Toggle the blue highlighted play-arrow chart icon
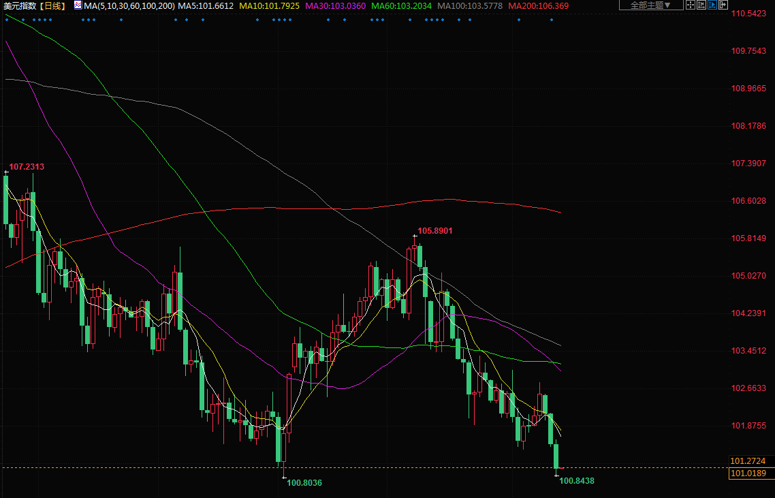775x498 pixels. [x=712, y=5]
